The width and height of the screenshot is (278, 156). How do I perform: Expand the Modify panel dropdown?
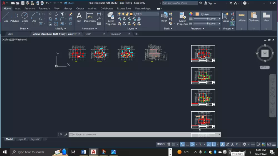(x=60, y=29)
